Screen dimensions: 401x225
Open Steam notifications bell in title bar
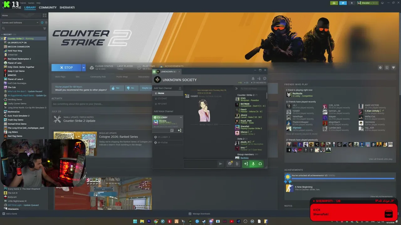point(352,3)
